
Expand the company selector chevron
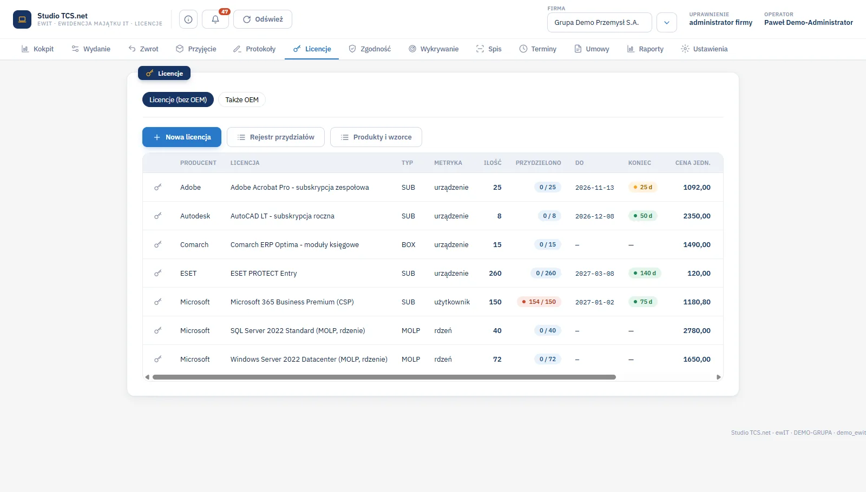click(667, 23)
